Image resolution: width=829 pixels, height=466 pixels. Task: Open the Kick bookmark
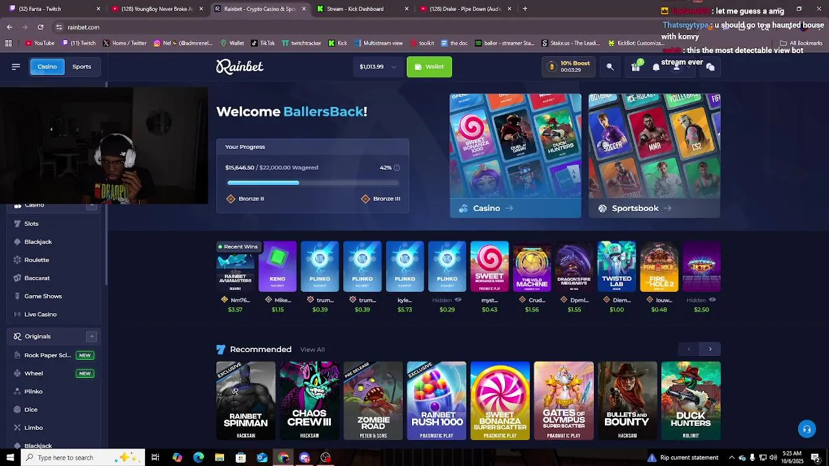coord(338,43)
